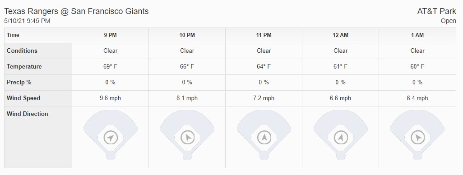The width and height of the screenshot is (463, 175).
Task: Click the 10 PM wind direction arrow
Action: pos(187,137)
